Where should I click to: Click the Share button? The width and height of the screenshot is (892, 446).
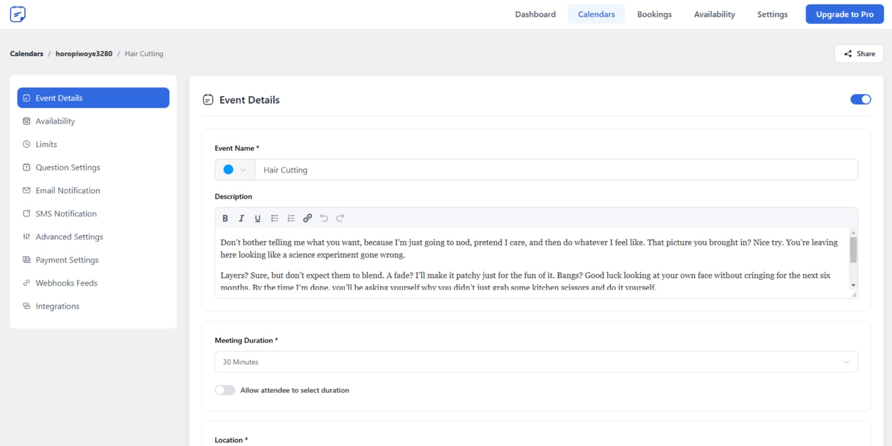859,54
